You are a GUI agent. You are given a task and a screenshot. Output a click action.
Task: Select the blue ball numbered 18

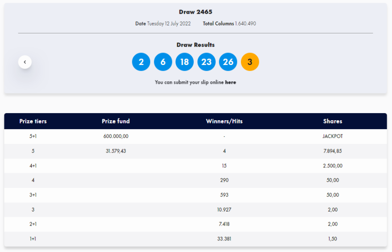(184, 62)
